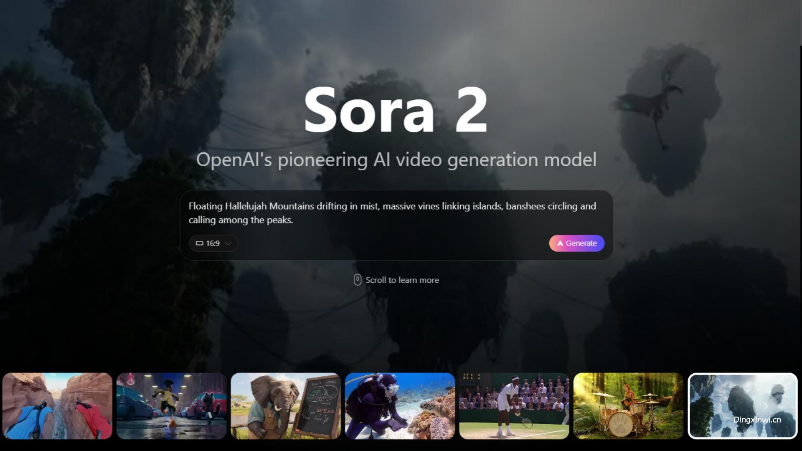Click the mouse scroll icon below the prompt box

[358, 280]
